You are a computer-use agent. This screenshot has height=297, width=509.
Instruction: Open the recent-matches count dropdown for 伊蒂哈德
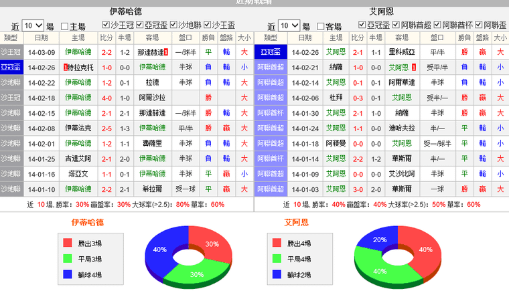pos(33,25)
